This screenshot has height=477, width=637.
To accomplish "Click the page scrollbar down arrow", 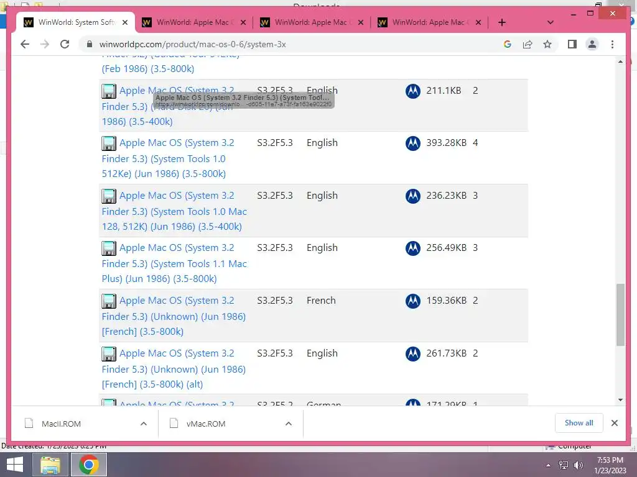I will (620, 400).
